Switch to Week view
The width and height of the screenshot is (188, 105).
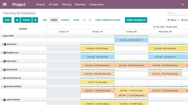pos(54,20)
